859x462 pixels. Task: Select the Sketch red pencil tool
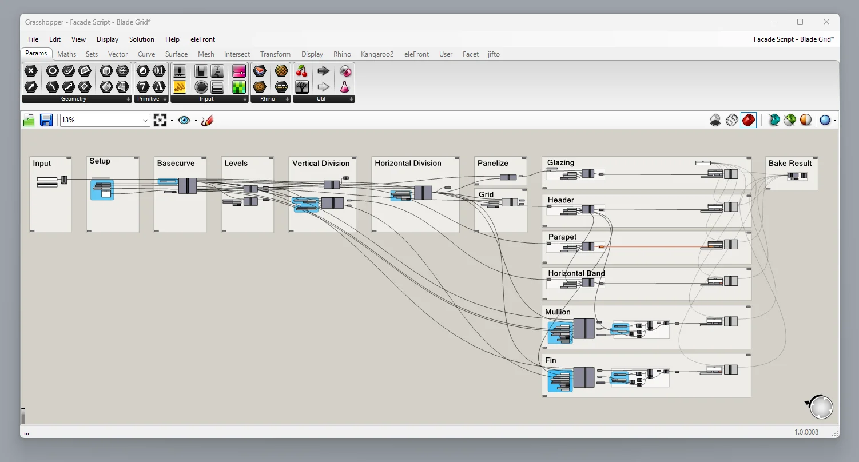(x=207, y=120)
